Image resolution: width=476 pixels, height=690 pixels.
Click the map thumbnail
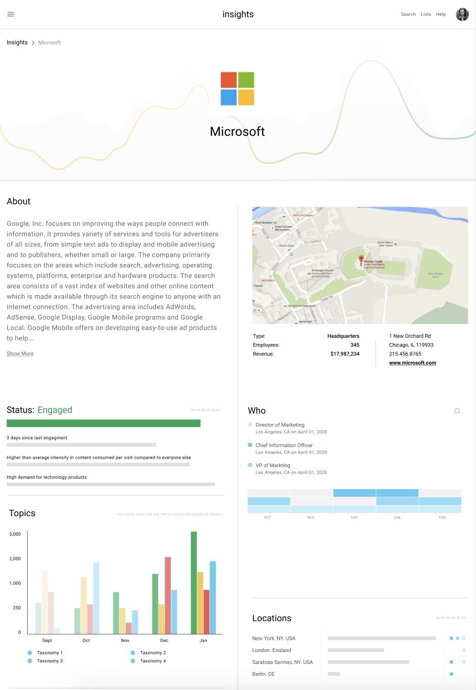[360, 265]
